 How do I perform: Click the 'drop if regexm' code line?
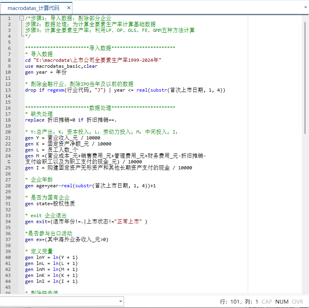(x=125, y=90)
